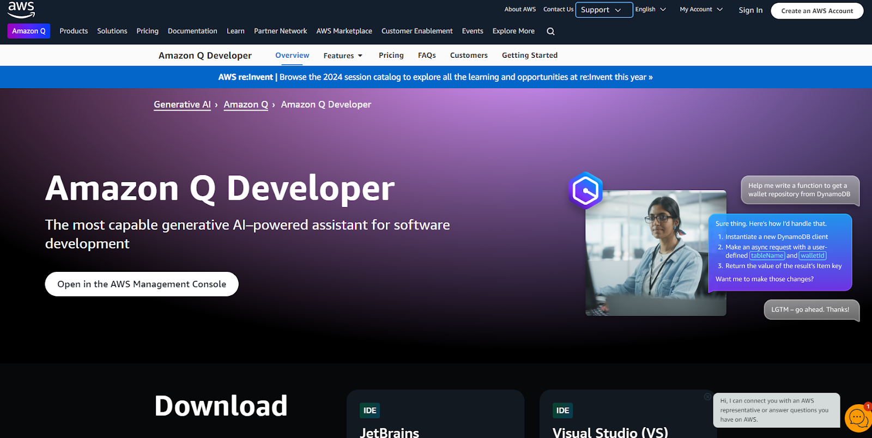This screenshot has width=872, height=438.
Task: Switch to the Overview tab
Action: coord(292,56)
